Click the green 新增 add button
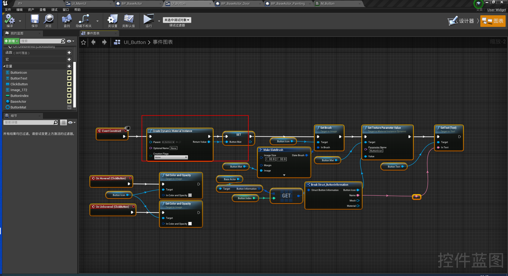The width and height of the screenshot is (508, 276). pyautogui.click(x=11, y=41)
